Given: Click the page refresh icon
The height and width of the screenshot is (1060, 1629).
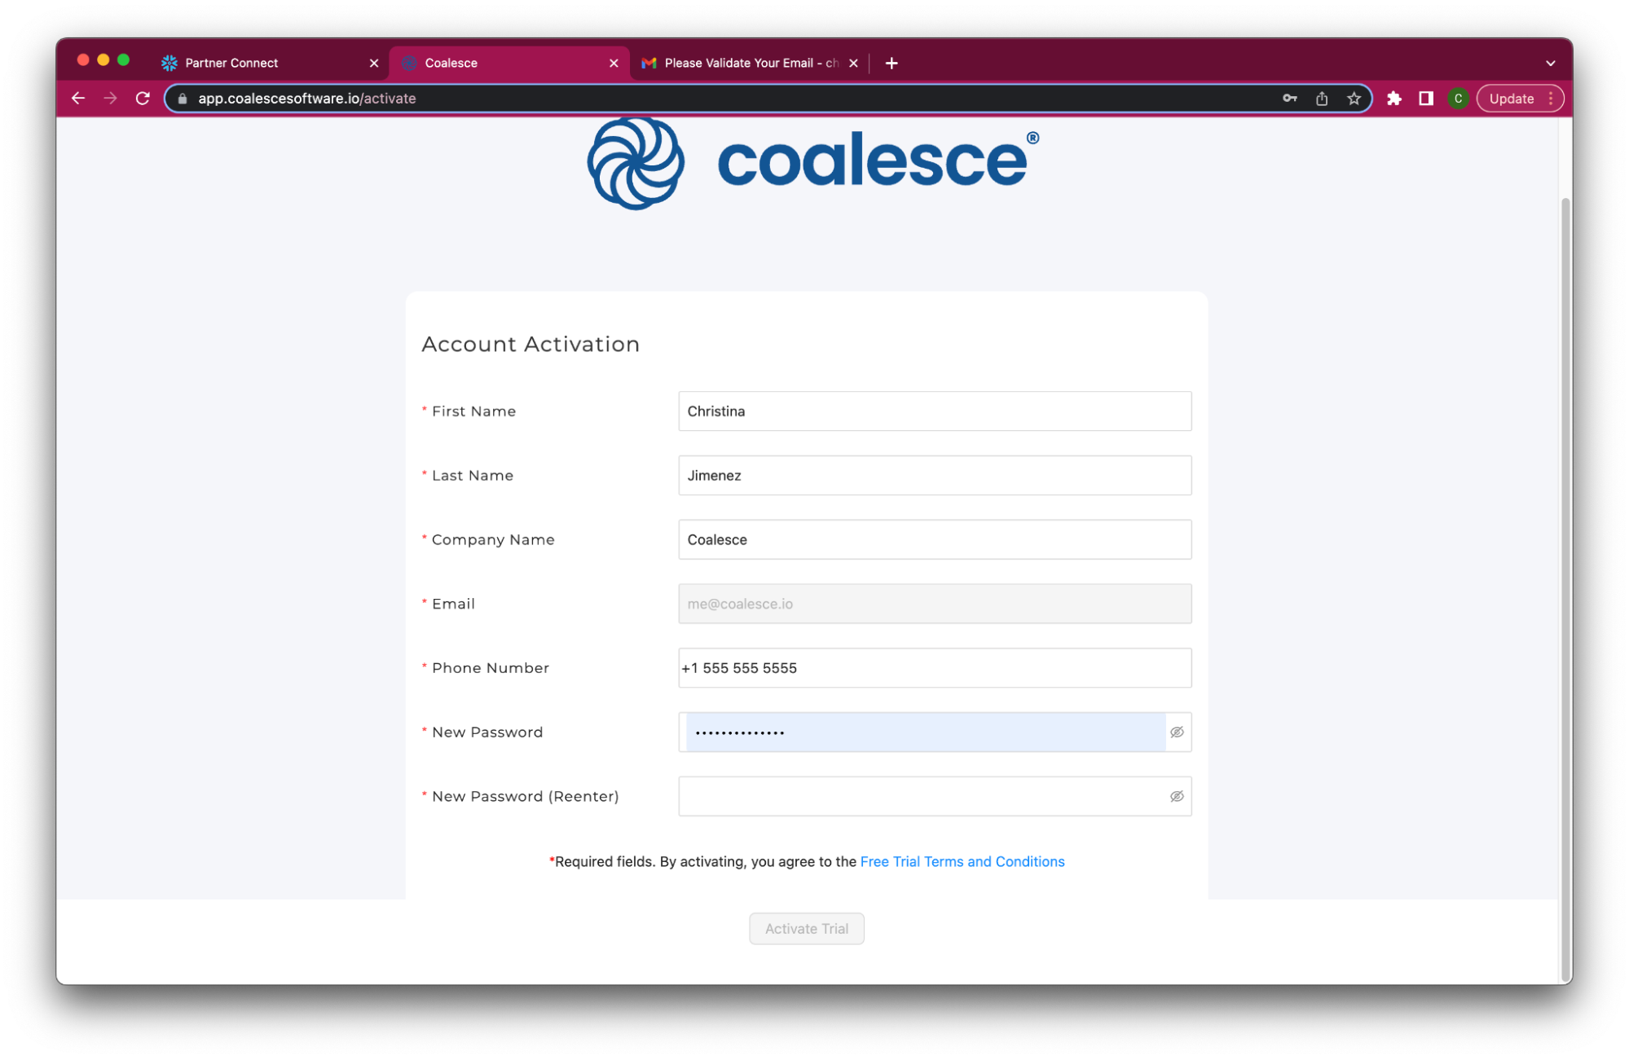Looking at the screenshot, I should pyautogui.click(x=141, y=97).
